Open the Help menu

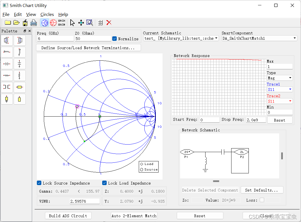(x=63, y=15)
